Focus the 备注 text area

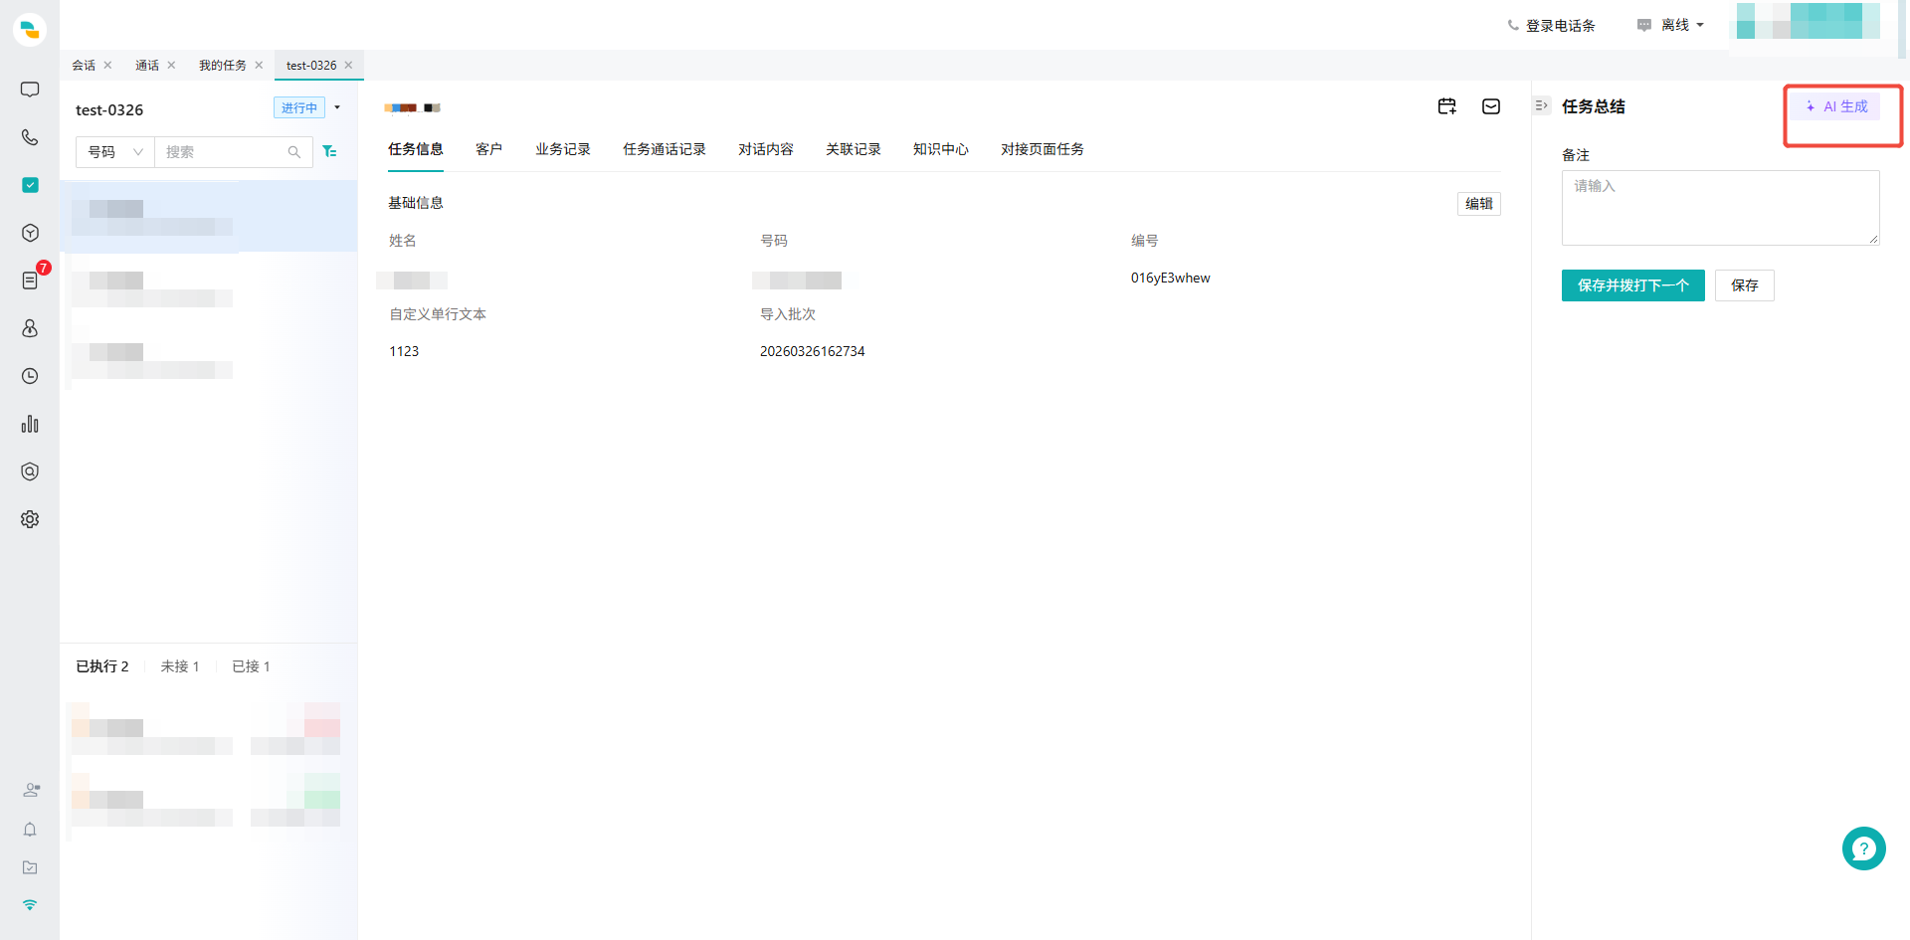pos(1721,208)
